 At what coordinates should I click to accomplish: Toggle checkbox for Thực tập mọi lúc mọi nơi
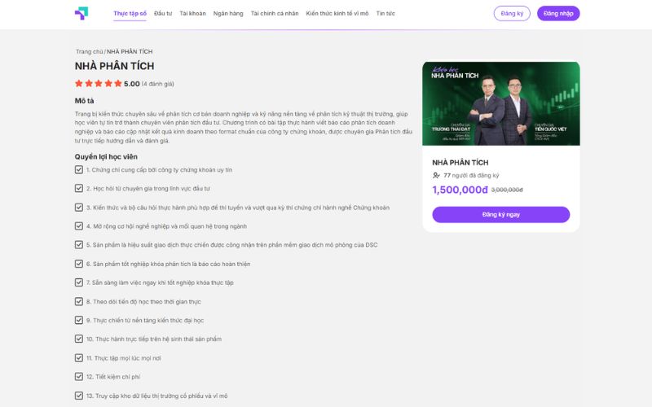(79, 357)
